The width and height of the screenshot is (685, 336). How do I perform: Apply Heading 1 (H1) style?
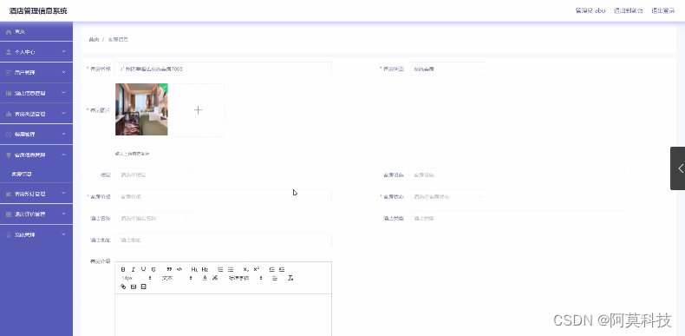coord(194,269)
